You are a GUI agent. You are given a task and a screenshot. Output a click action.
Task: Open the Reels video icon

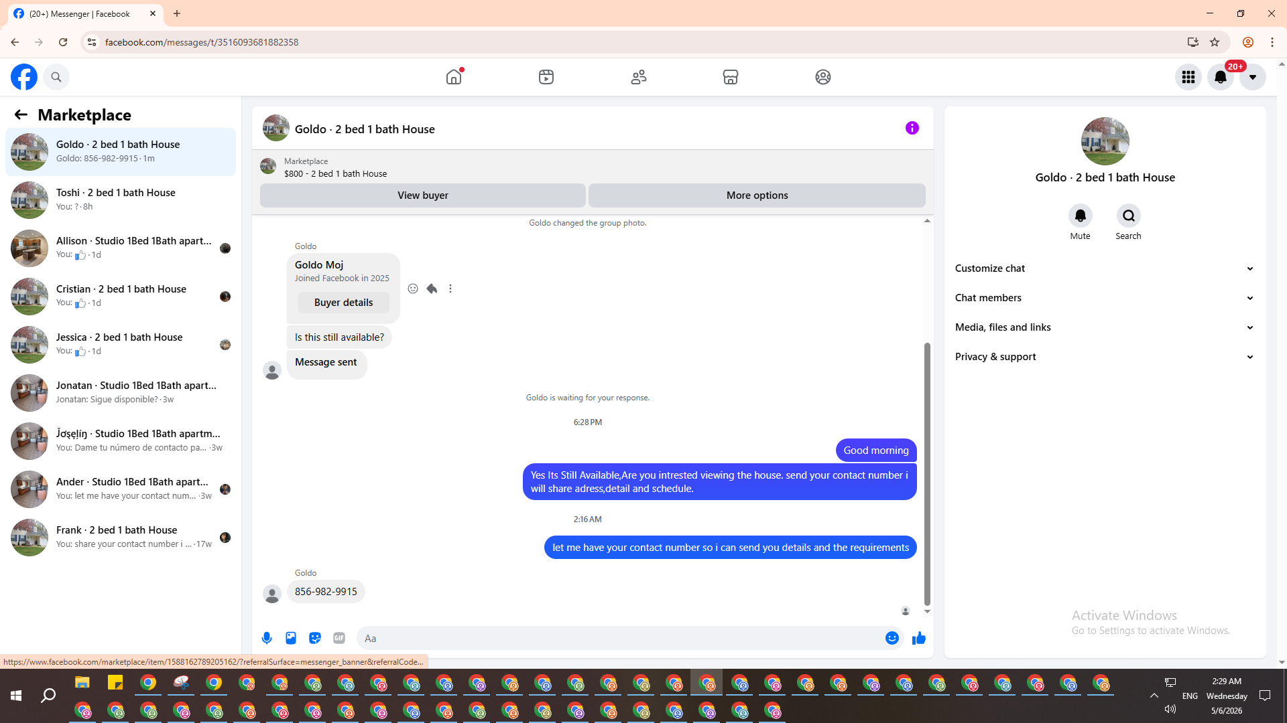[x=546, y=77]
